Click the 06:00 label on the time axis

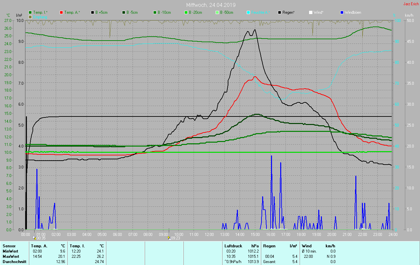coord(117,234)
